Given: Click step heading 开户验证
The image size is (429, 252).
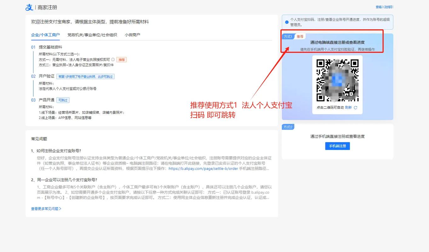Looking at the screenshot, I should tap(47, 76).
